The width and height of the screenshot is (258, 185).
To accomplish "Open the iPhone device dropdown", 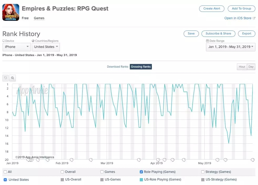I will click(x=17, y=47).
